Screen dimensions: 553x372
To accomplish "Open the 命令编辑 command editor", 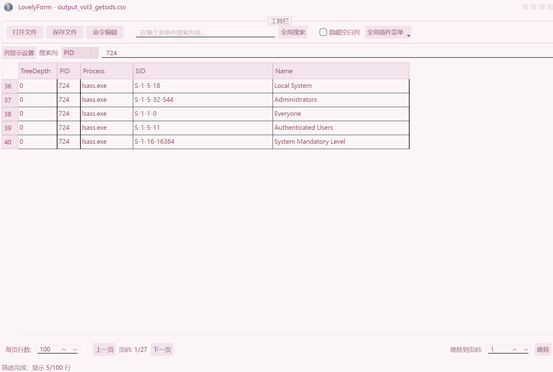I will pos(105,32).
